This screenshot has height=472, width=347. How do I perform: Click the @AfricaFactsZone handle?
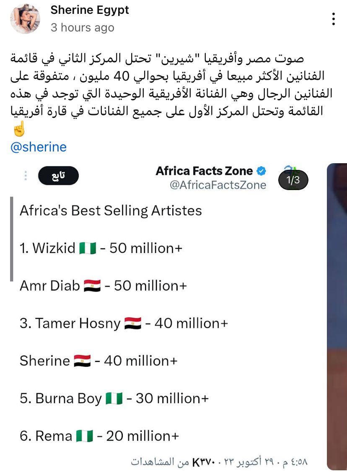tap(218, 185)
